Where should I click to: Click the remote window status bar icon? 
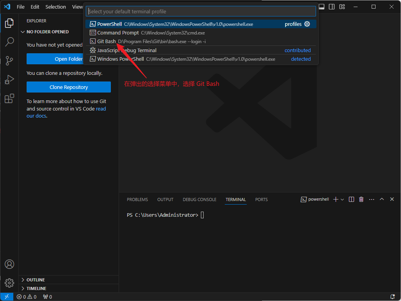[x=7, y=297]
